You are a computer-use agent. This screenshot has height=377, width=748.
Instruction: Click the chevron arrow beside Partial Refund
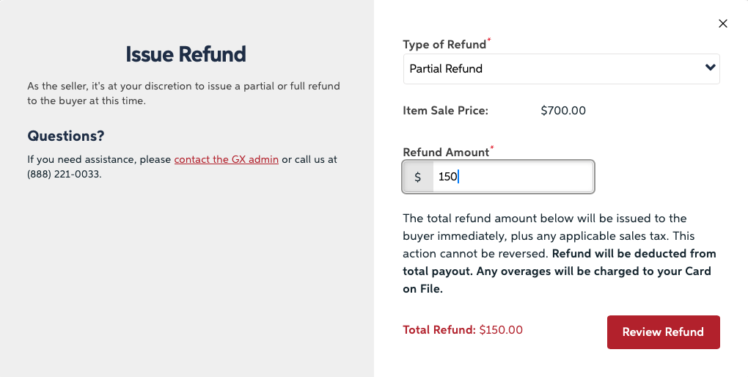[x=709, y=68]
